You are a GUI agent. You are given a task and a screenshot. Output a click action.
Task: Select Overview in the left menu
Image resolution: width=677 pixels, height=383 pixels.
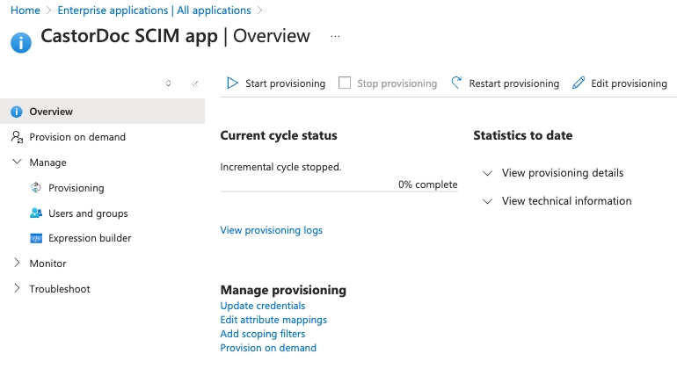[x=51, y=112]
